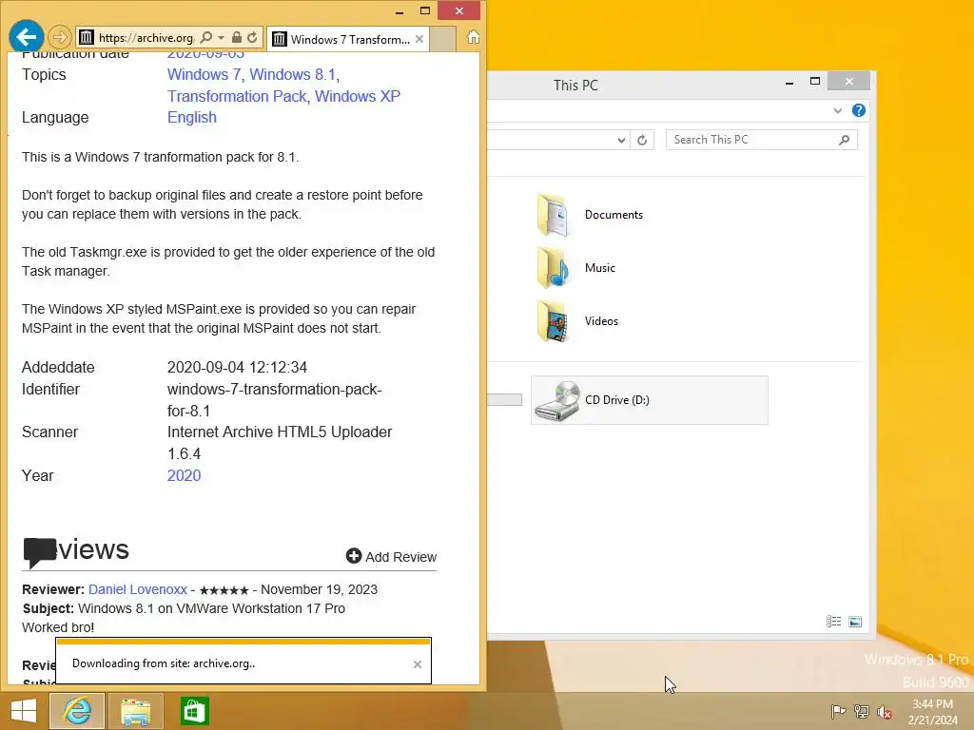Open a new blank browser tab
The height and width of the screenshot is (730, 974).
[x=442, y=39]
